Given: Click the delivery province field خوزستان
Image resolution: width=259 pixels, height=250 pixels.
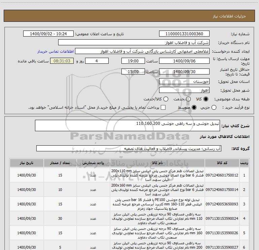Looking at the screenshot, I should click(184, 81).
